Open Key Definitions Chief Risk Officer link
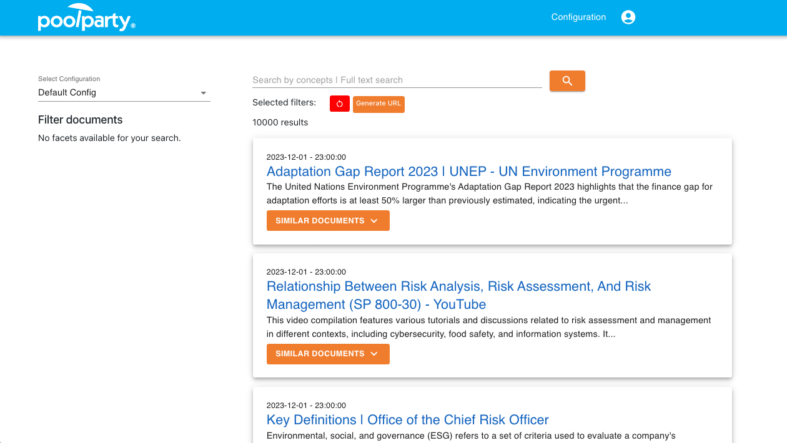Image resolution: width=787 pixels, height=443 pixels. (407, 420)
